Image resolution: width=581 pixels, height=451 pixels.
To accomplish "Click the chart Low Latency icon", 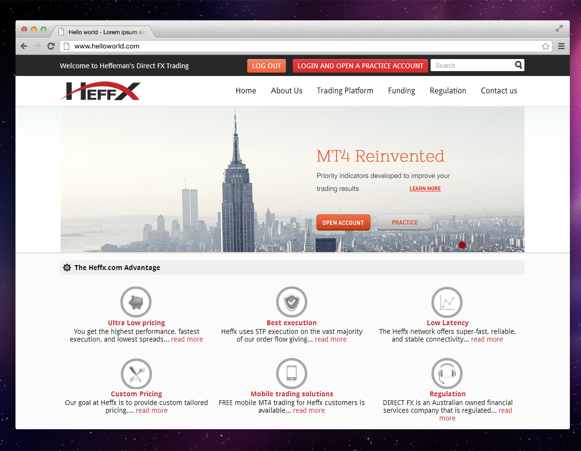I will [447, 302].
